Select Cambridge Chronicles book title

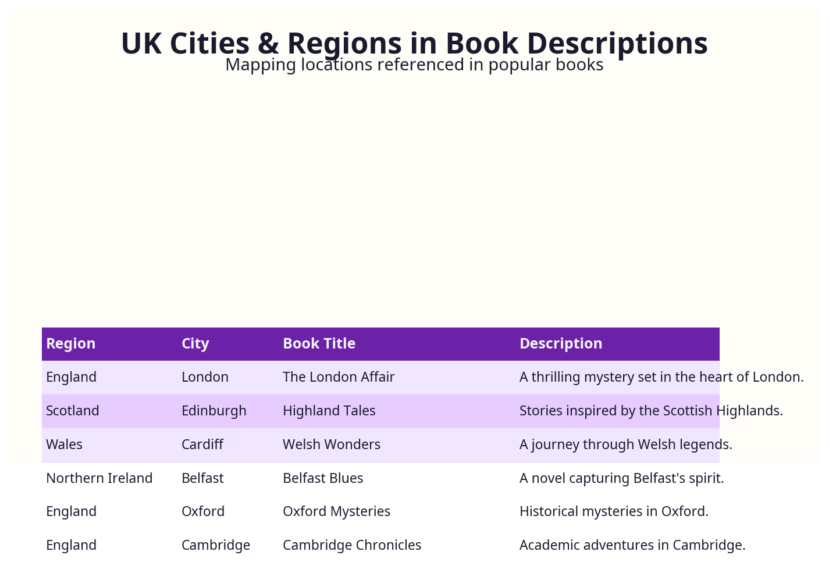(352, 545)
